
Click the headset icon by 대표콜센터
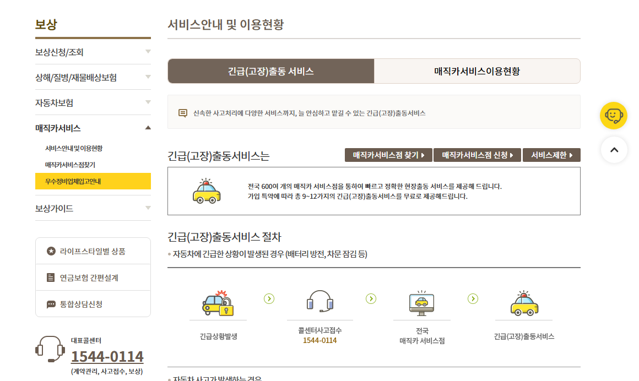50,349
